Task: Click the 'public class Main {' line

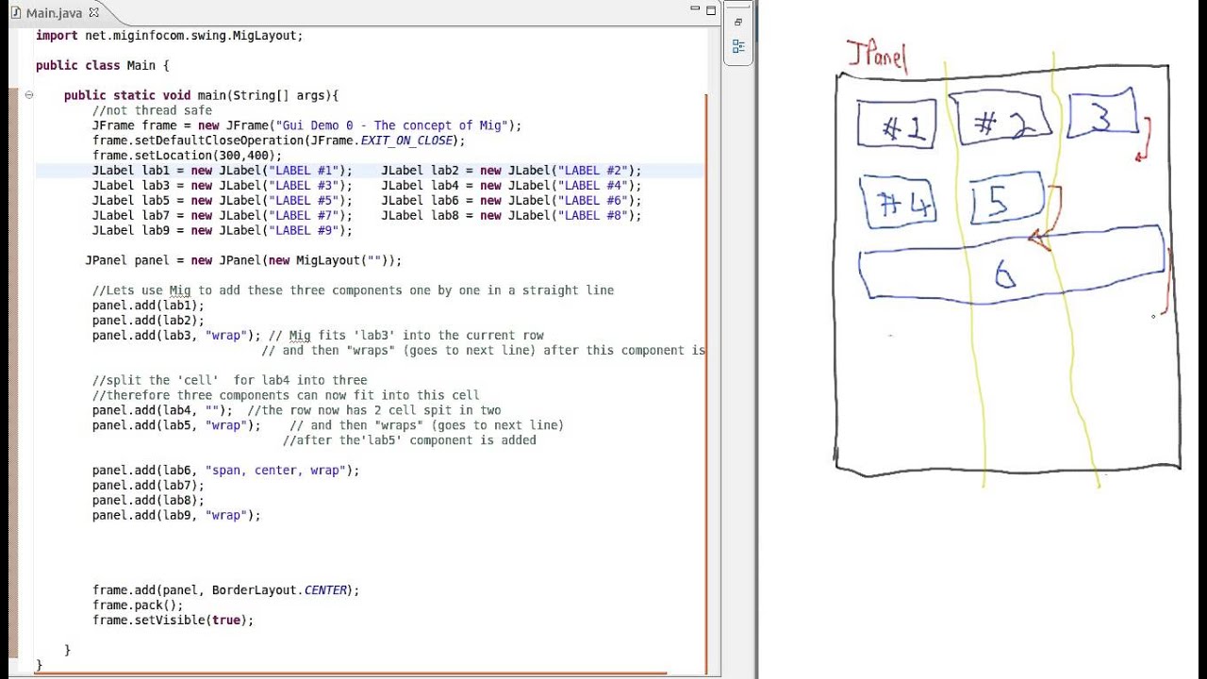Action: (103, 65)
